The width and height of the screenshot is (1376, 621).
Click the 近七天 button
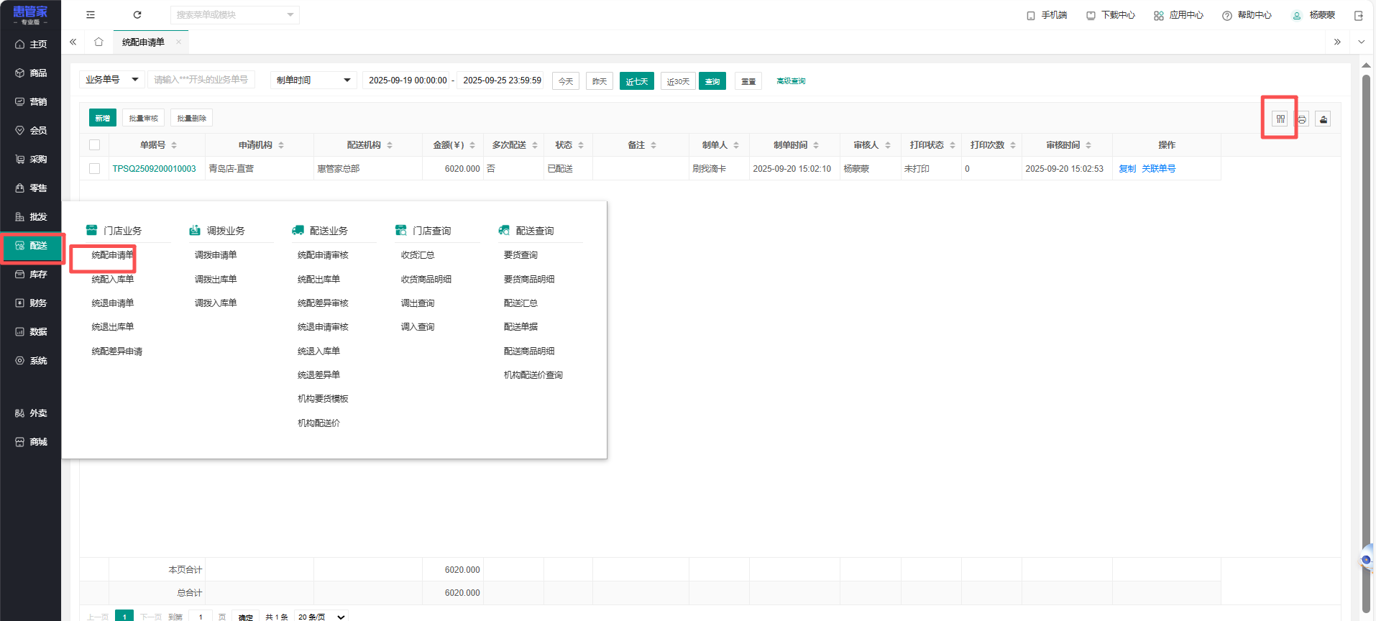637,81
